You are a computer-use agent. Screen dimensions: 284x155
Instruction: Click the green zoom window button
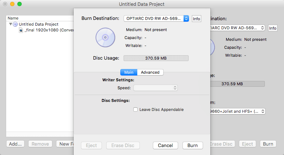tap(20, 4)
